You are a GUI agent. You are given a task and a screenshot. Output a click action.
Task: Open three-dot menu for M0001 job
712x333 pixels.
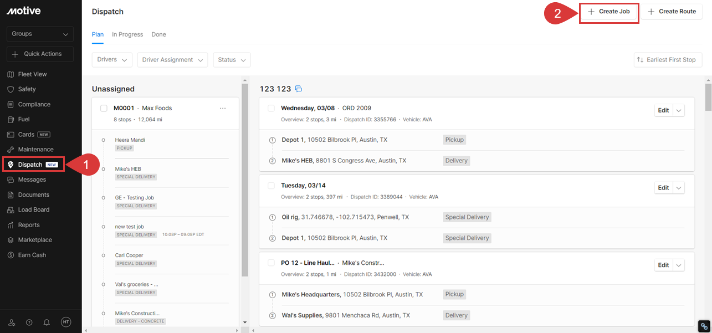click(x=223, y=109)
